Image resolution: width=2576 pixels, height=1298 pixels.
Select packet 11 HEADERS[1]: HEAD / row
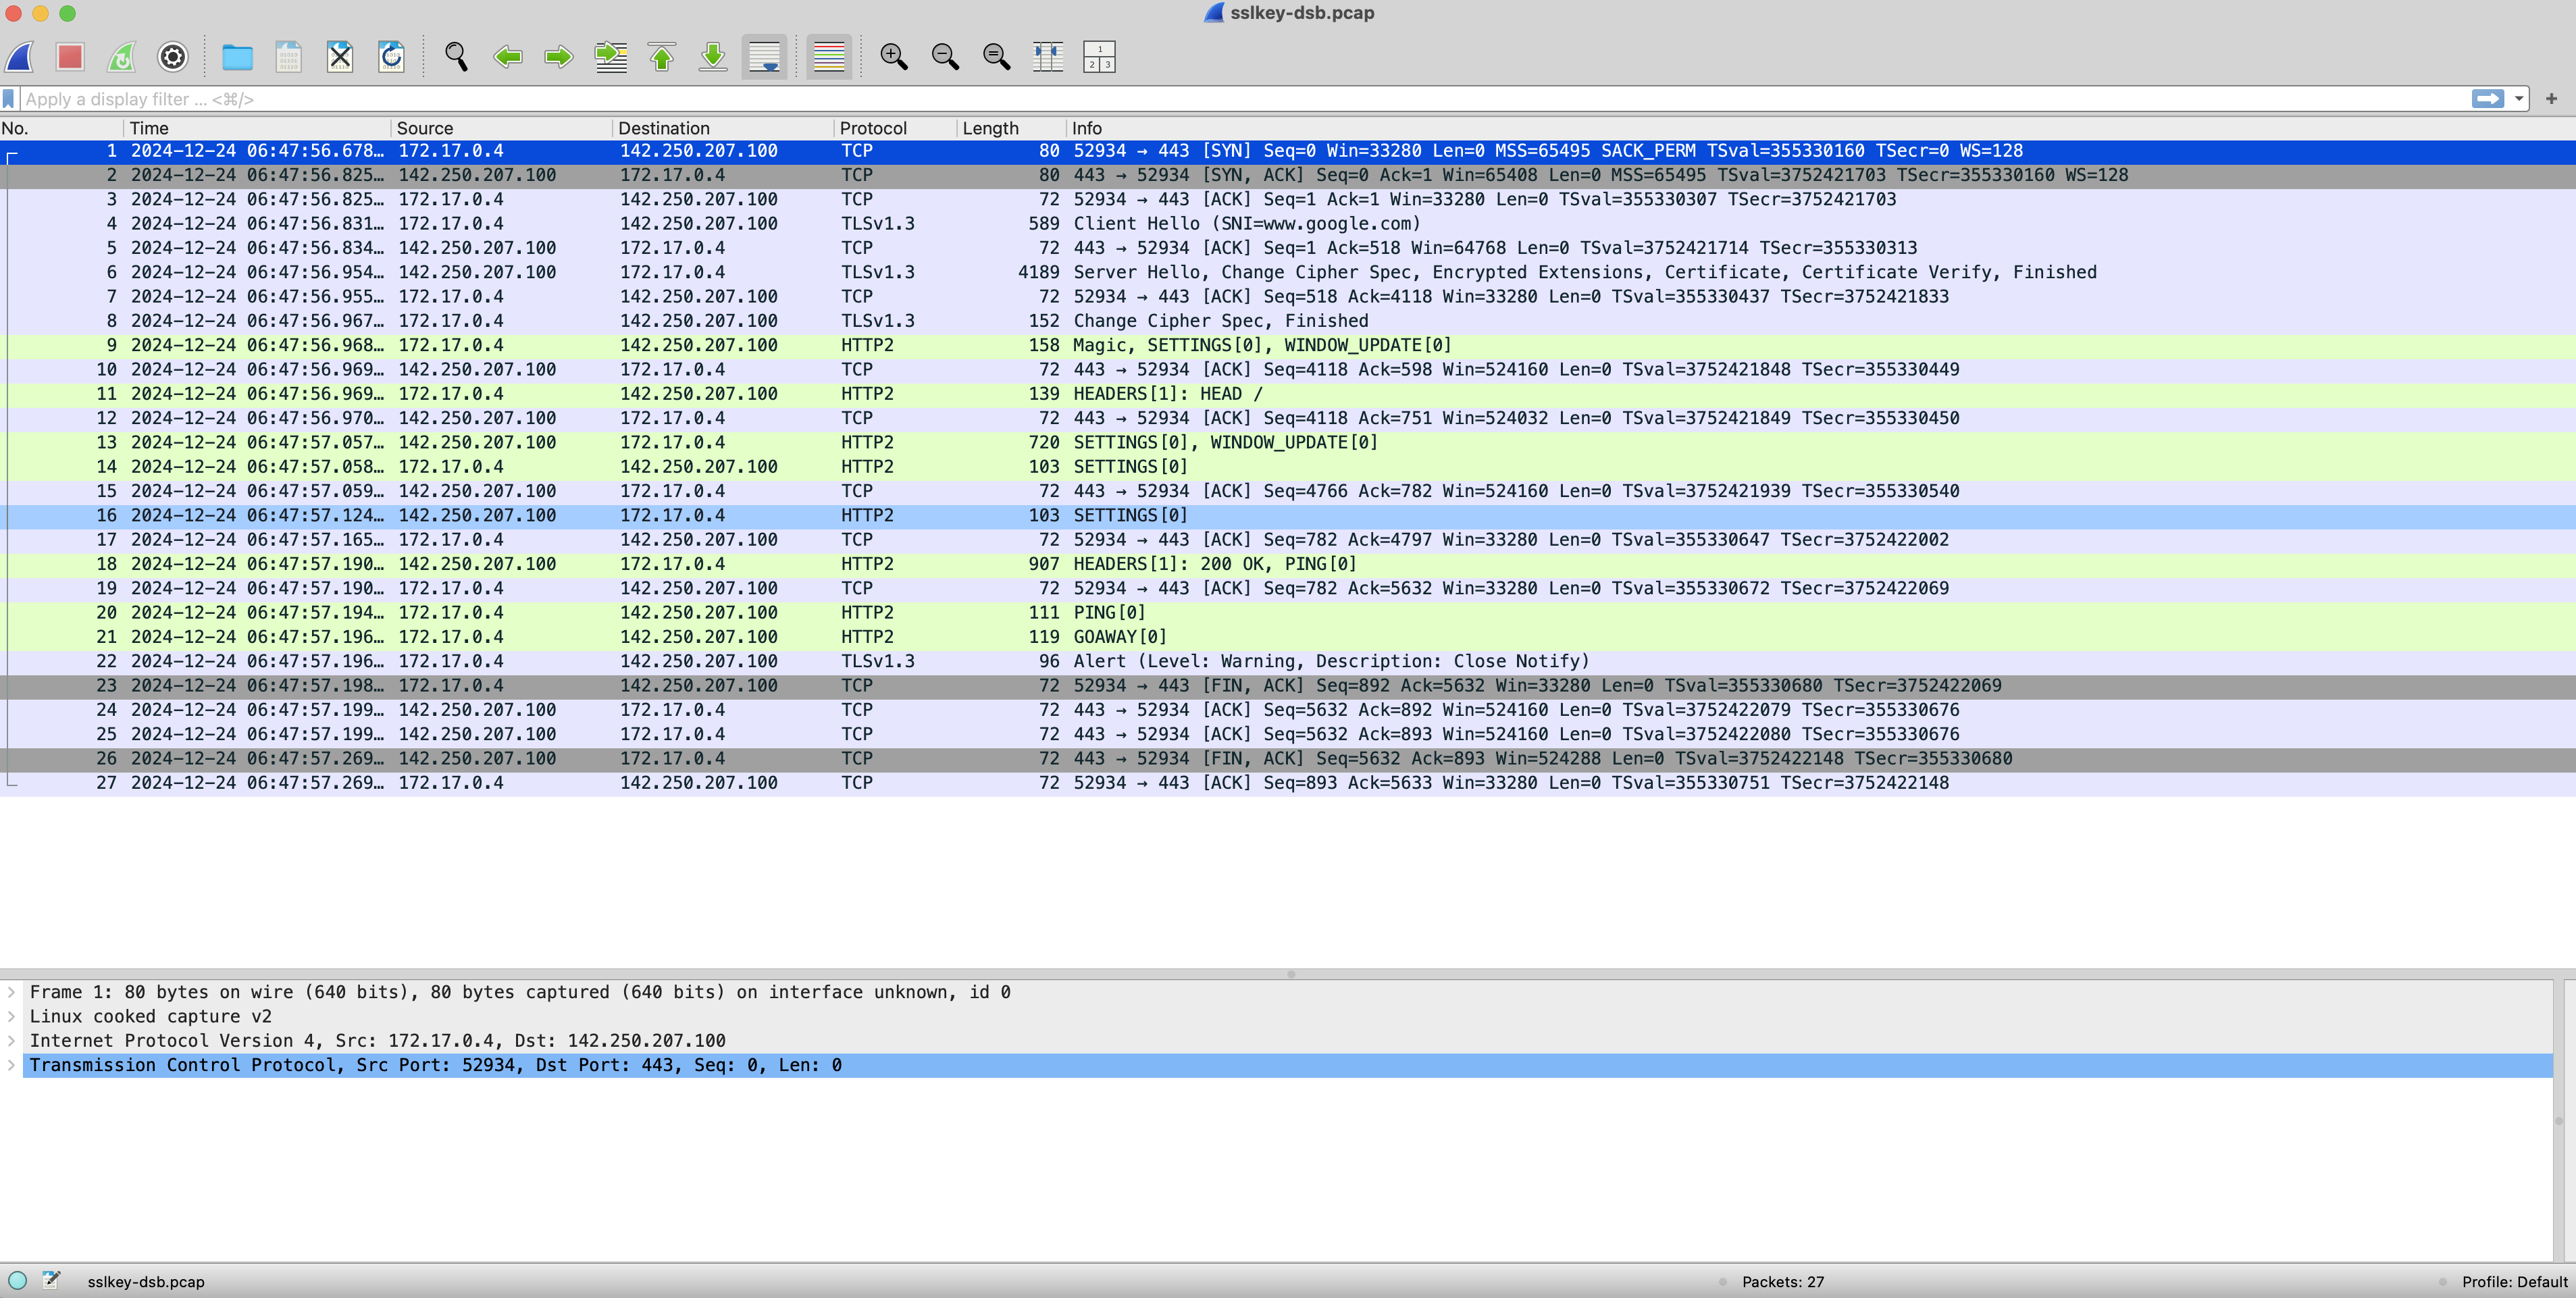click(1288, 394)
